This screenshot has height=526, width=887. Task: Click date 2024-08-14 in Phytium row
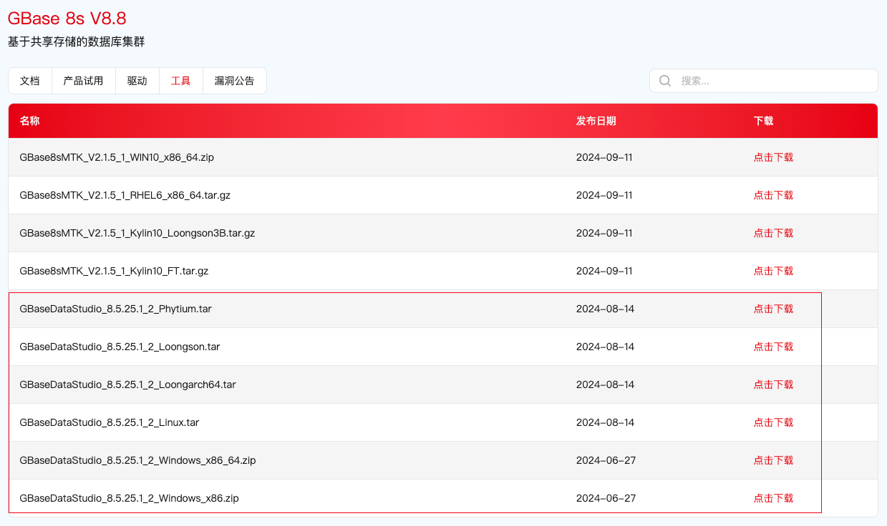(x=605, y=309)
